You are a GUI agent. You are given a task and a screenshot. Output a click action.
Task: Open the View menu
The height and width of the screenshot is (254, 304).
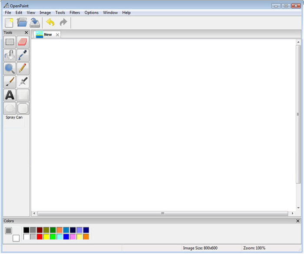31,13
